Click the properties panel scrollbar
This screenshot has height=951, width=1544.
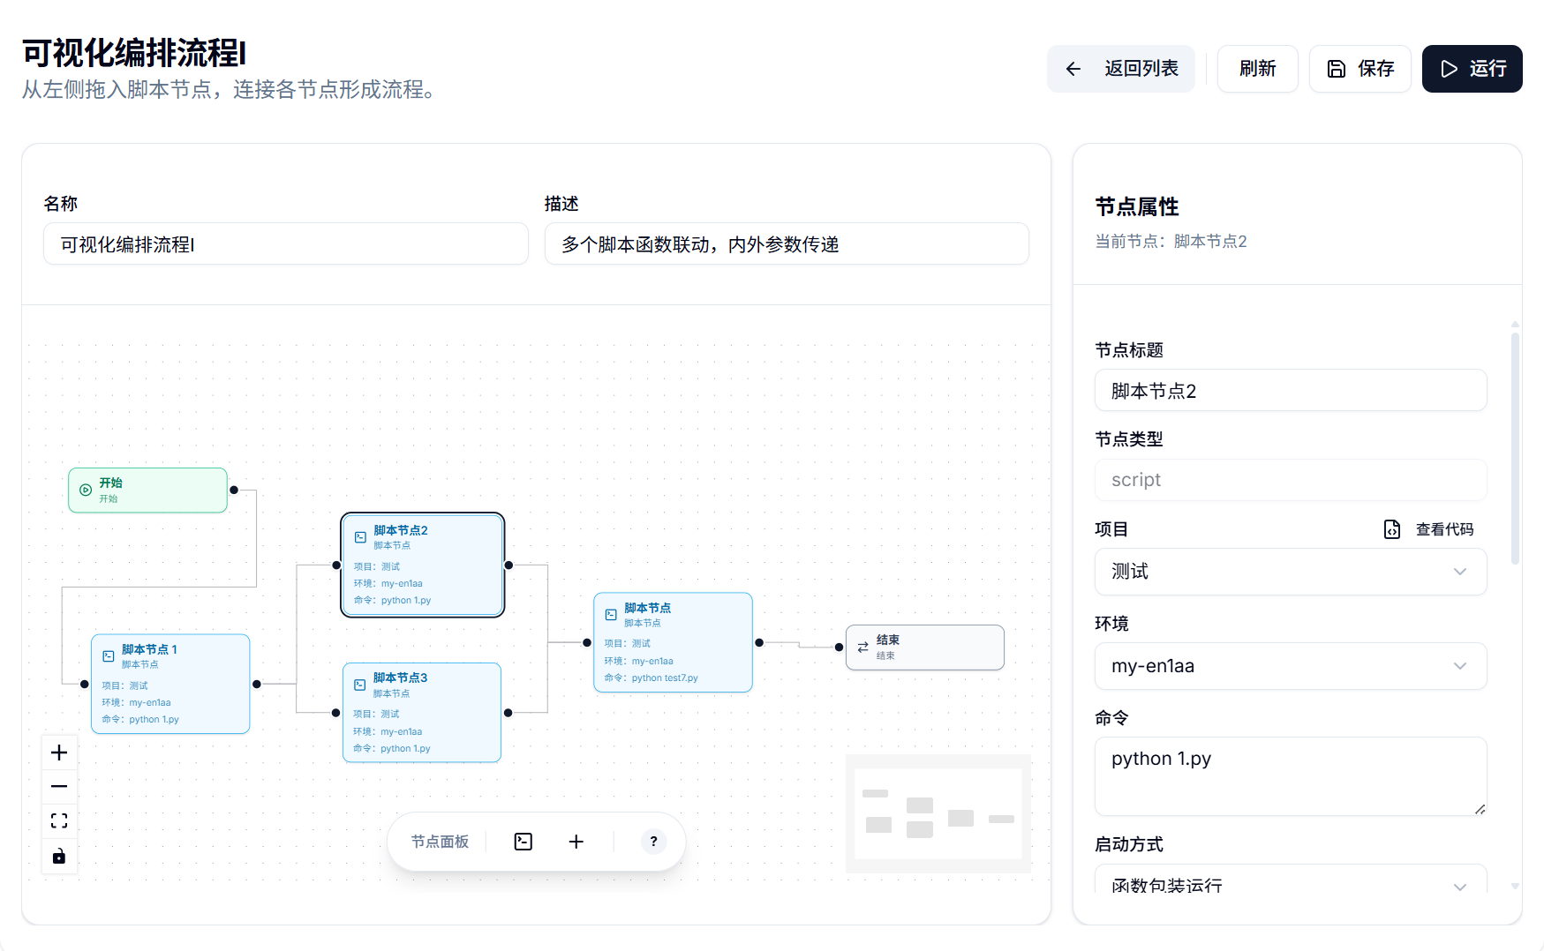(x=1515, y=448)
